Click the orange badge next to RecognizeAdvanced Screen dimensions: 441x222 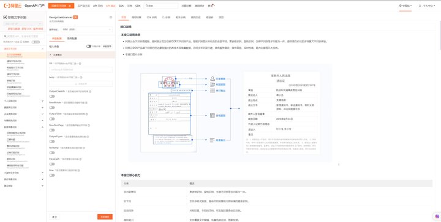[x=75, y=17]
